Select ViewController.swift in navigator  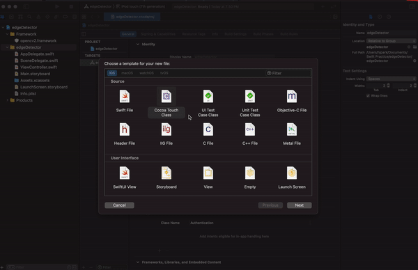click(38, 67)
